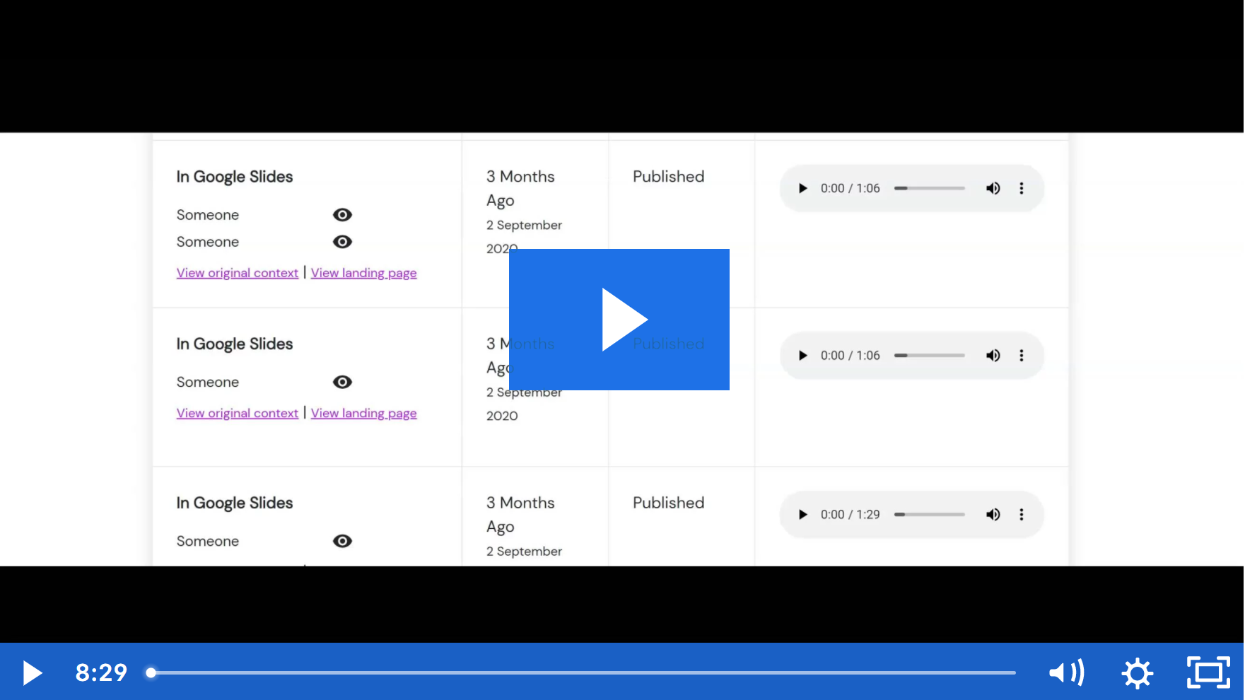Open more options on the 1:29 audio player
Screen dimensions: 1245x700
[1022, 515]
